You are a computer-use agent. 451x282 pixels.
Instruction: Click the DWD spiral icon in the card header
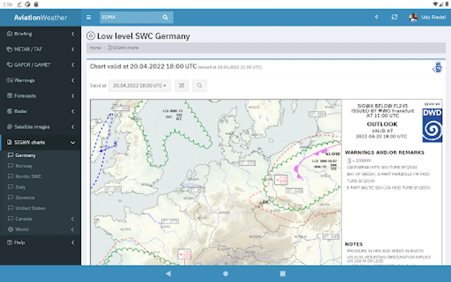pos(438,67)
